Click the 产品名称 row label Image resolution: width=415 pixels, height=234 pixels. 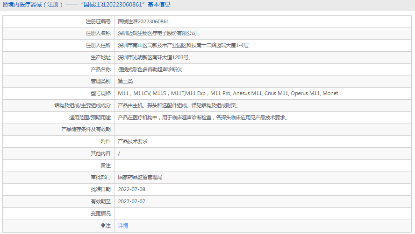click(100, 70)
